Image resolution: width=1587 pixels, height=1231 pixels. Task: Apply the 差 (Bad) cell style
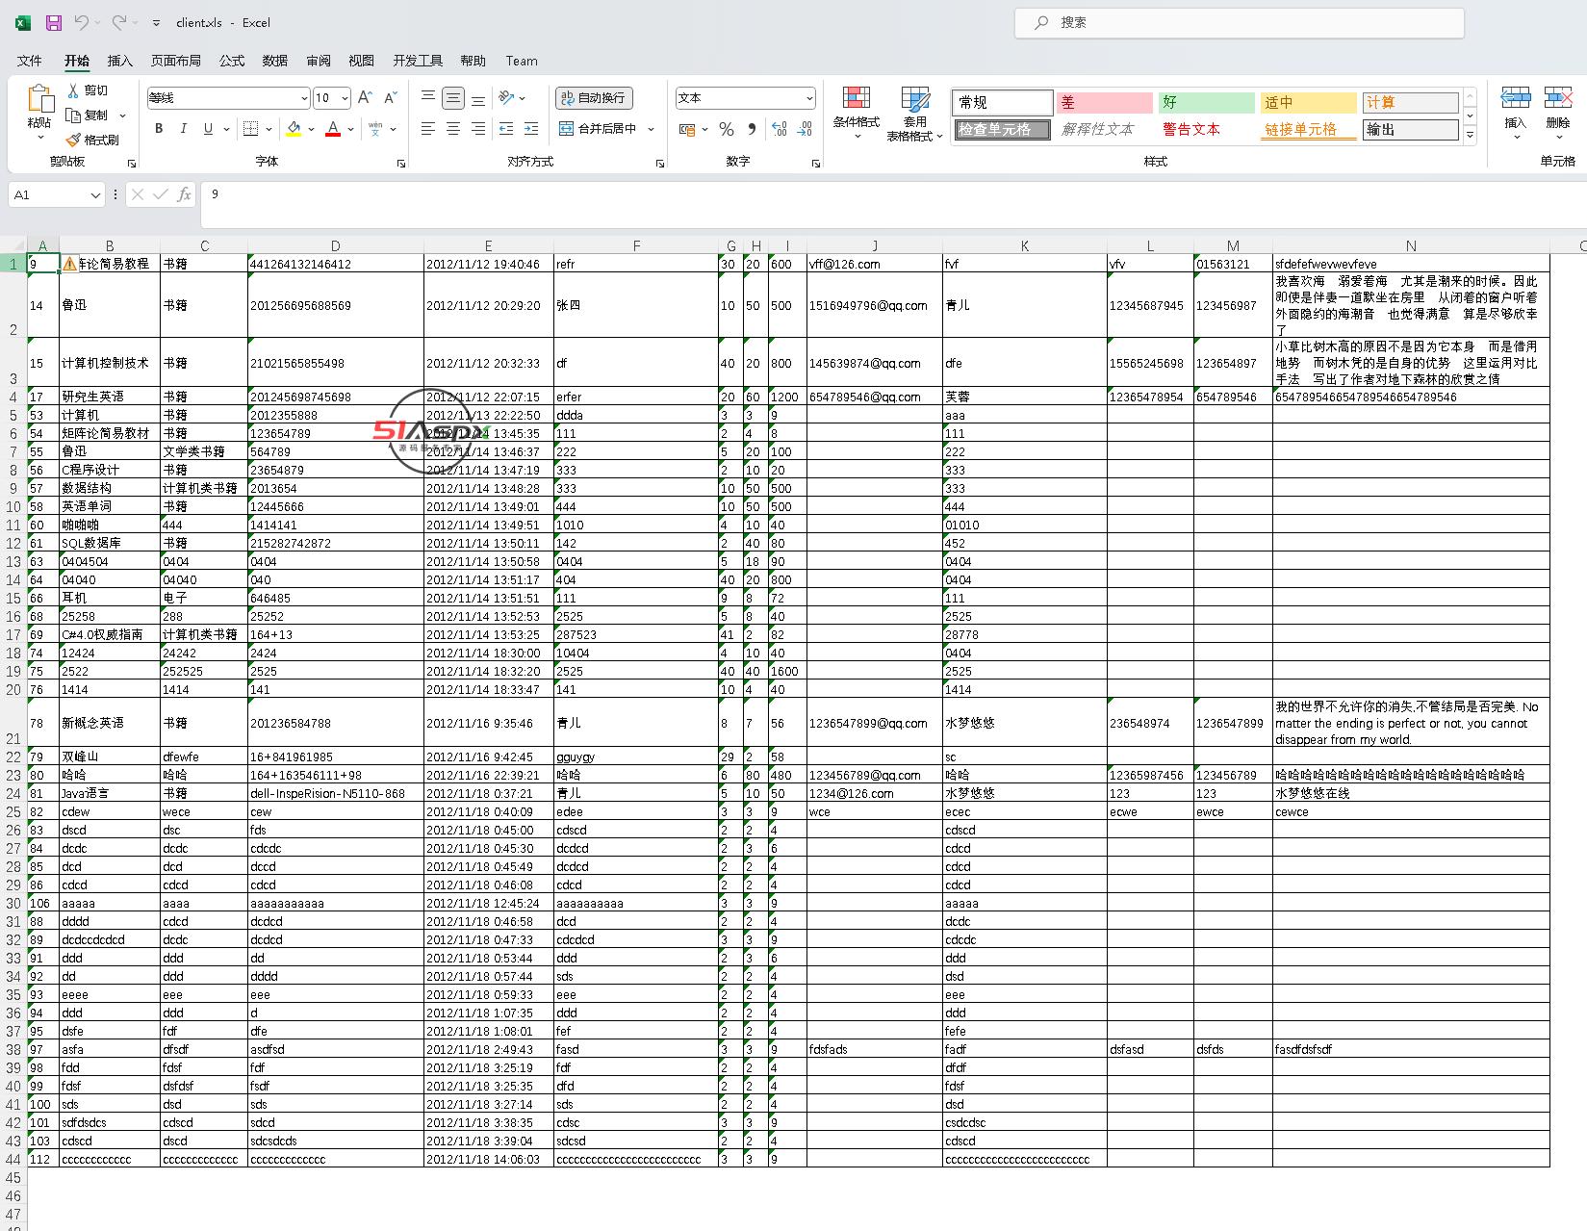point(1105,102)
